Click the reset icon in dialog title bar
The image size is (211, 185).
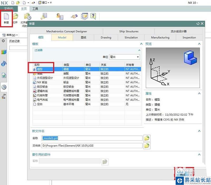point(198,24)
